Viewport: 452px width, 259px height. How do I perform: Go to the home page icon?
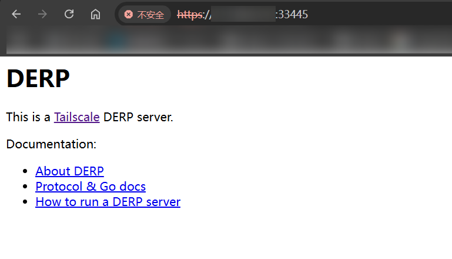pos(95,14)
